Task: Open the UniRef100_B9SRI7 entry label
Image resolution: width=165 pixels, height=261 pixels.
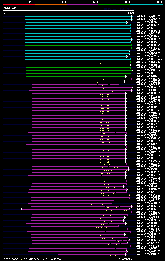Action: (x=148, y=22)
